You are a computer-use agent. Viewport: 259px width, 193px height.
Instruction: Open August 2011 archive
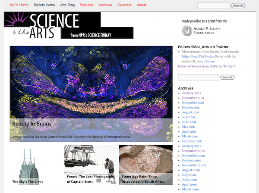point(191,112)
